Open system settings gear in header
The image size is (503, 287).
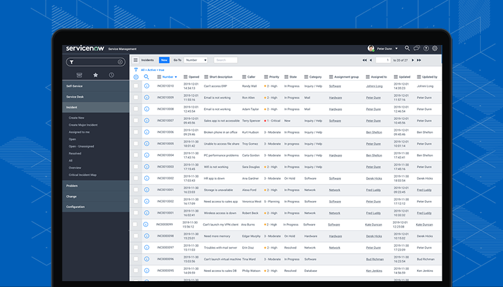(x=434, y=48)
